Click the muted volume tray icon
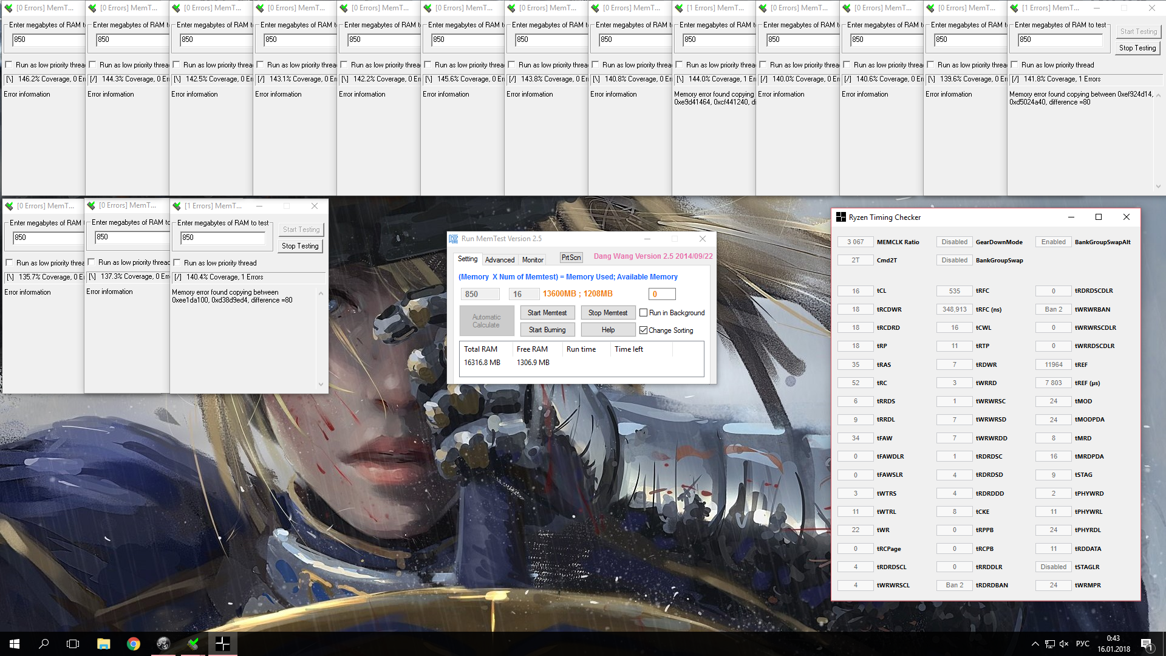 pyautogui.click(x=1064, y=644)
